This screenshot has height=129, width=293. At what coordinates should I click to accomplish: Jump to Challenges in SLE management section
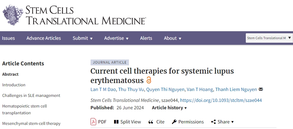(31, 95)
